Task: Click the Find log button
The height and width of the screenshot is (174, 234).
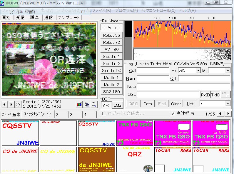Action: [x=162, y=104]
